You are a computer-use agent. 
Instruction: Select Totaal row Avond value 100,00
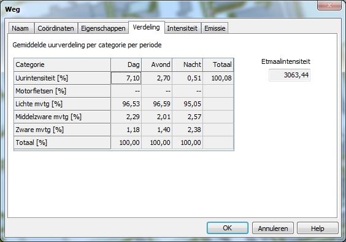point(157,142)
